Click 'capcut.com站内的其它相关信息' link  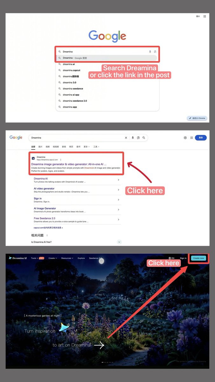point(48,228)
